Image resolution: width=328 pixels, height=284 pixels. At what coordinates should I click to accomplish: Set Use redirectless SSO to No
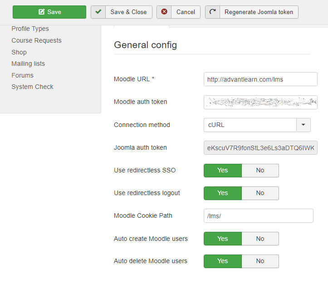[260, 171]
